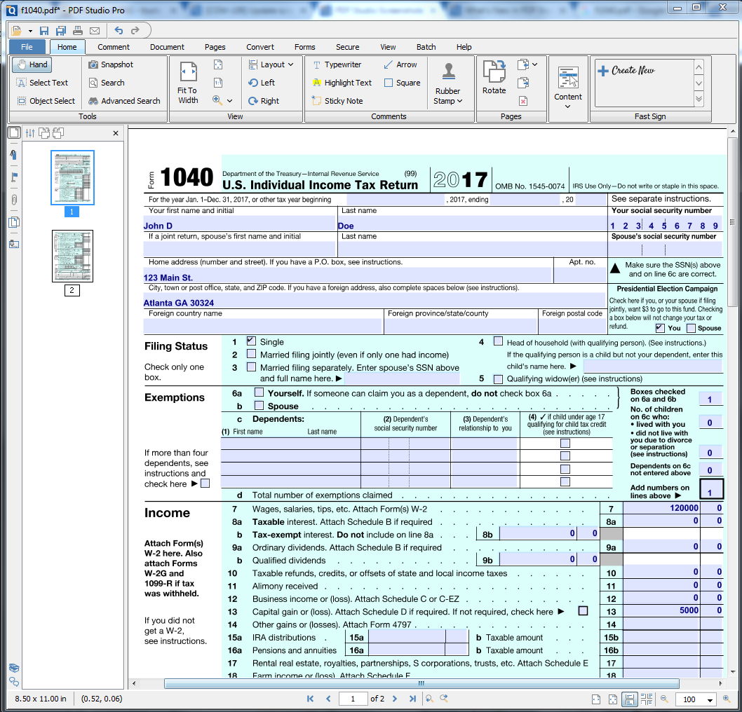Go to the first page
This screenshot has height=712, width=742.
310,699
